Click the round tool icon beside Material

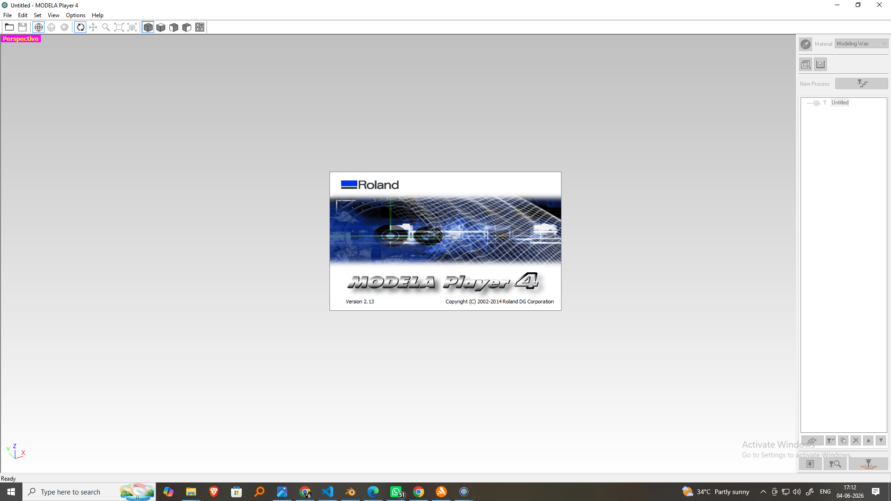pyautogui.click(x=806, y=44)
